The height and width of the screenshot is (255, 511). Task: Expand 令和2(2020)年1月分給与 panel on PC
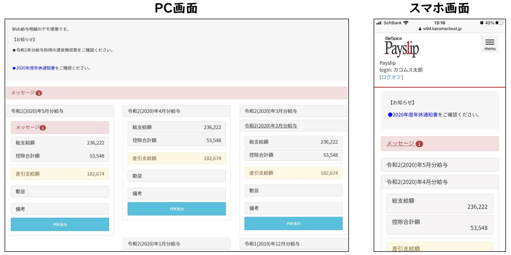click(176, 244)
